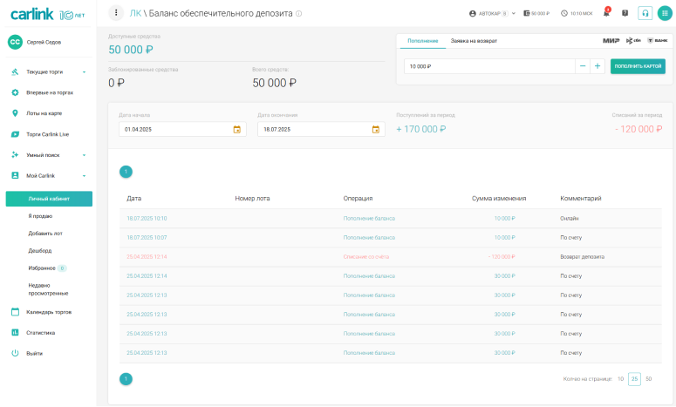
Task: Click the green apps grid icon
Action: (665, 13)
